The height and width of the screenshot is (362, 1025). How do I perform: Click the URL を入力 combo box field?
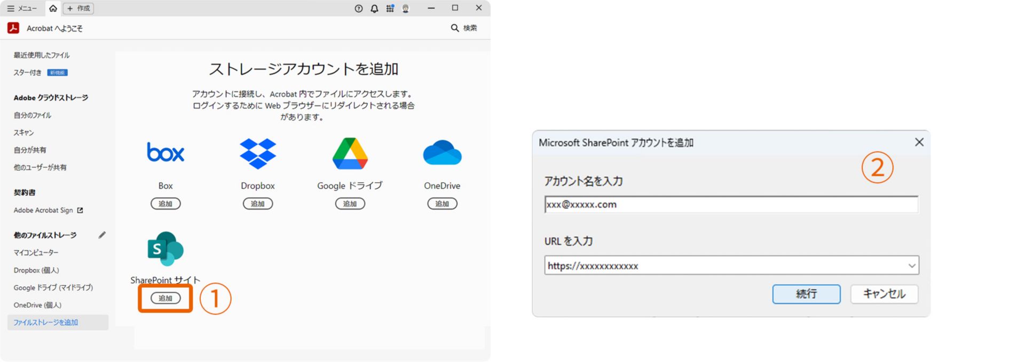731,266
